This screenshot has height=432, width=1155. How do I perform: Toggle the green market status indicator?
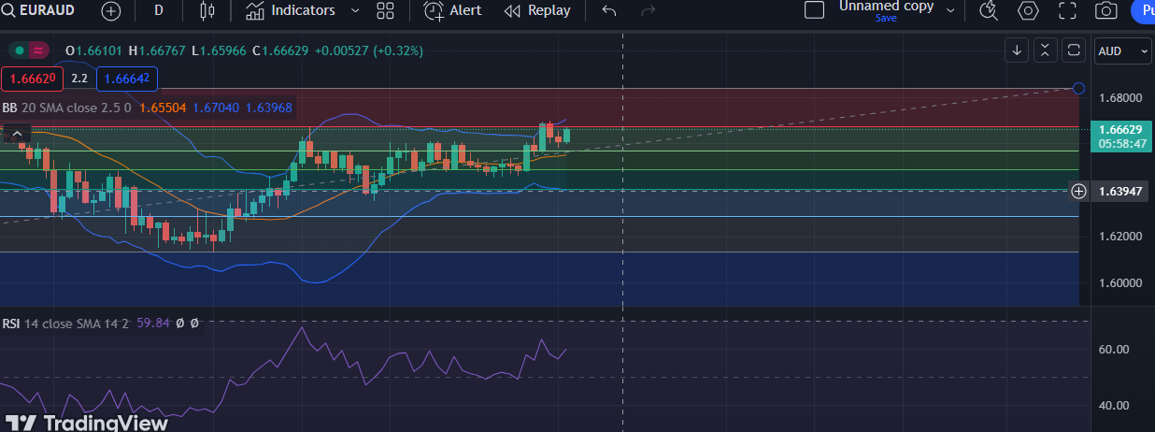pyautogui.click(x=19, y=50)
